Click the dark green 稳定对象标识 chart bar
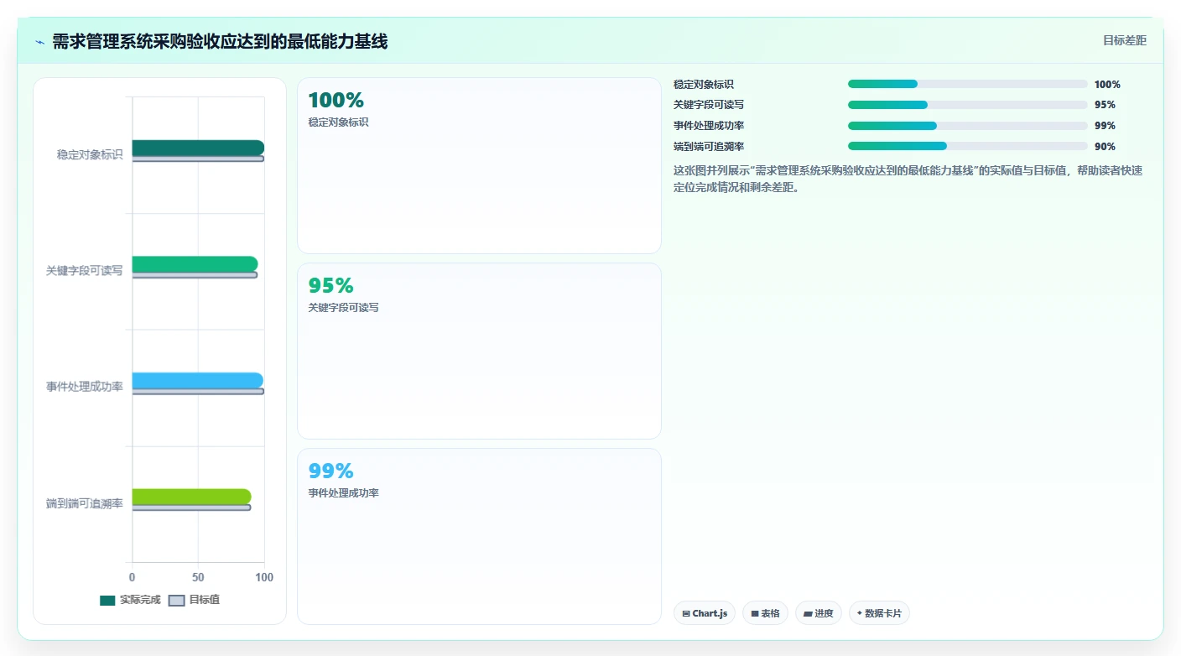Screen dimensions: 1181x656 (198, 148)
